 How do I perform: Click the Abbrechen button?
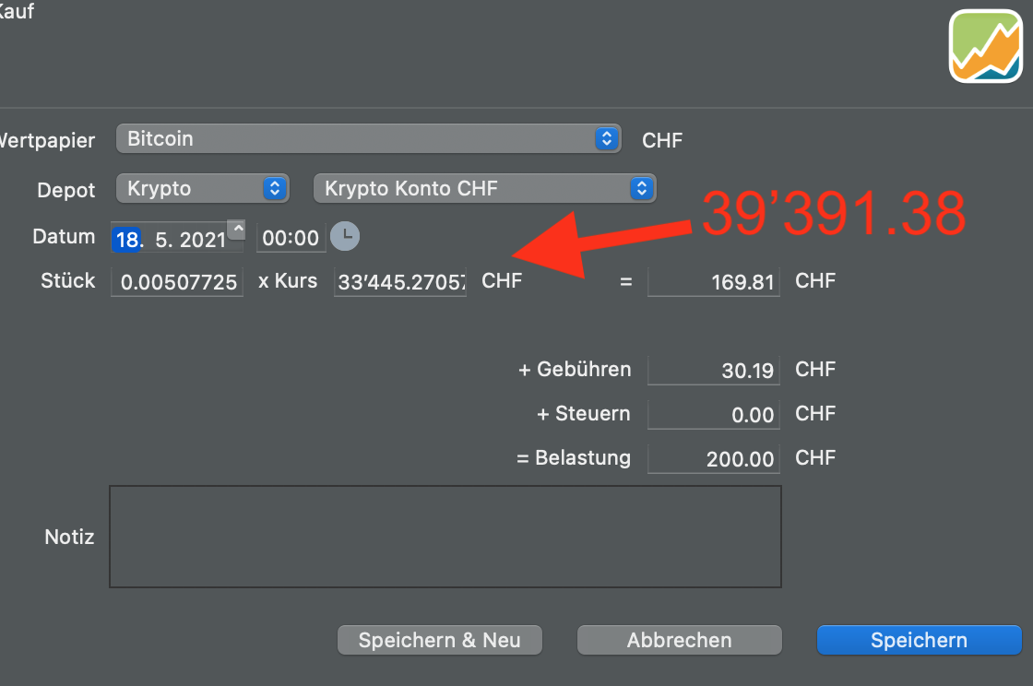click(679, 639)
